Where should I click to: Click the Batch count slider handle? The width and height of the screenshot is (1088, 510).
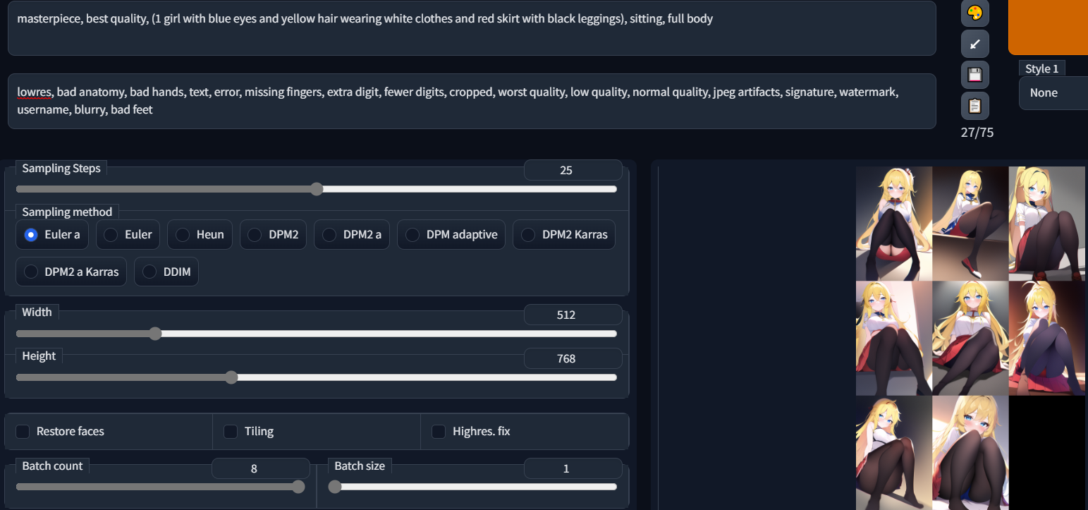coord(298,487)
